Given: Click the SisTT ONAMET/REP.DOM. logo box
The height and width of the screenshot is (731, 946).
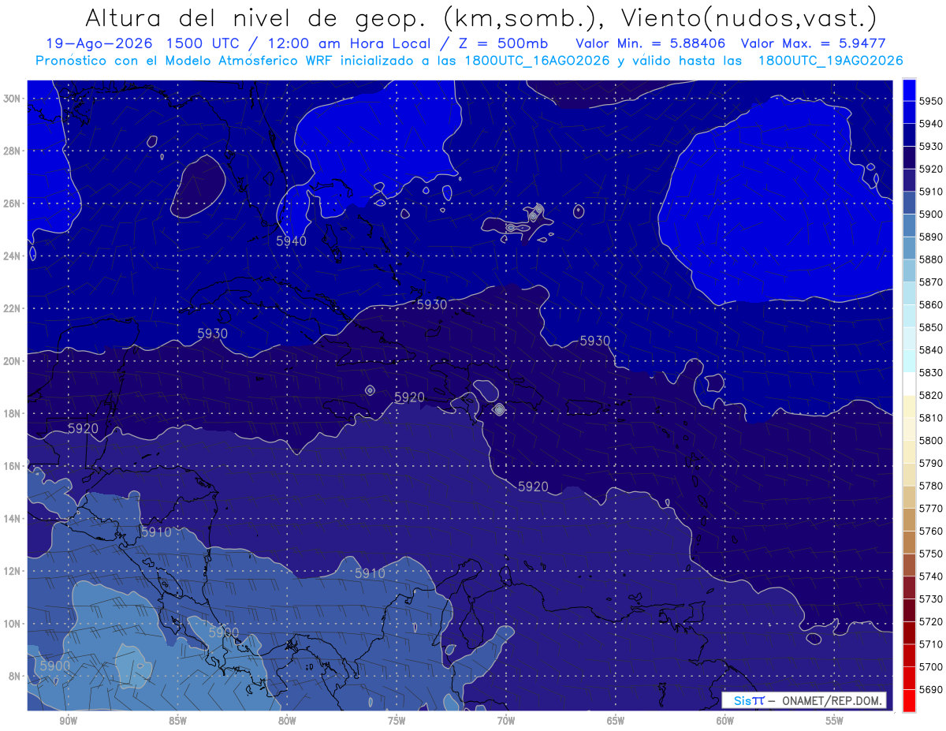Looking at the screenshot, I should tap(804, 700).
